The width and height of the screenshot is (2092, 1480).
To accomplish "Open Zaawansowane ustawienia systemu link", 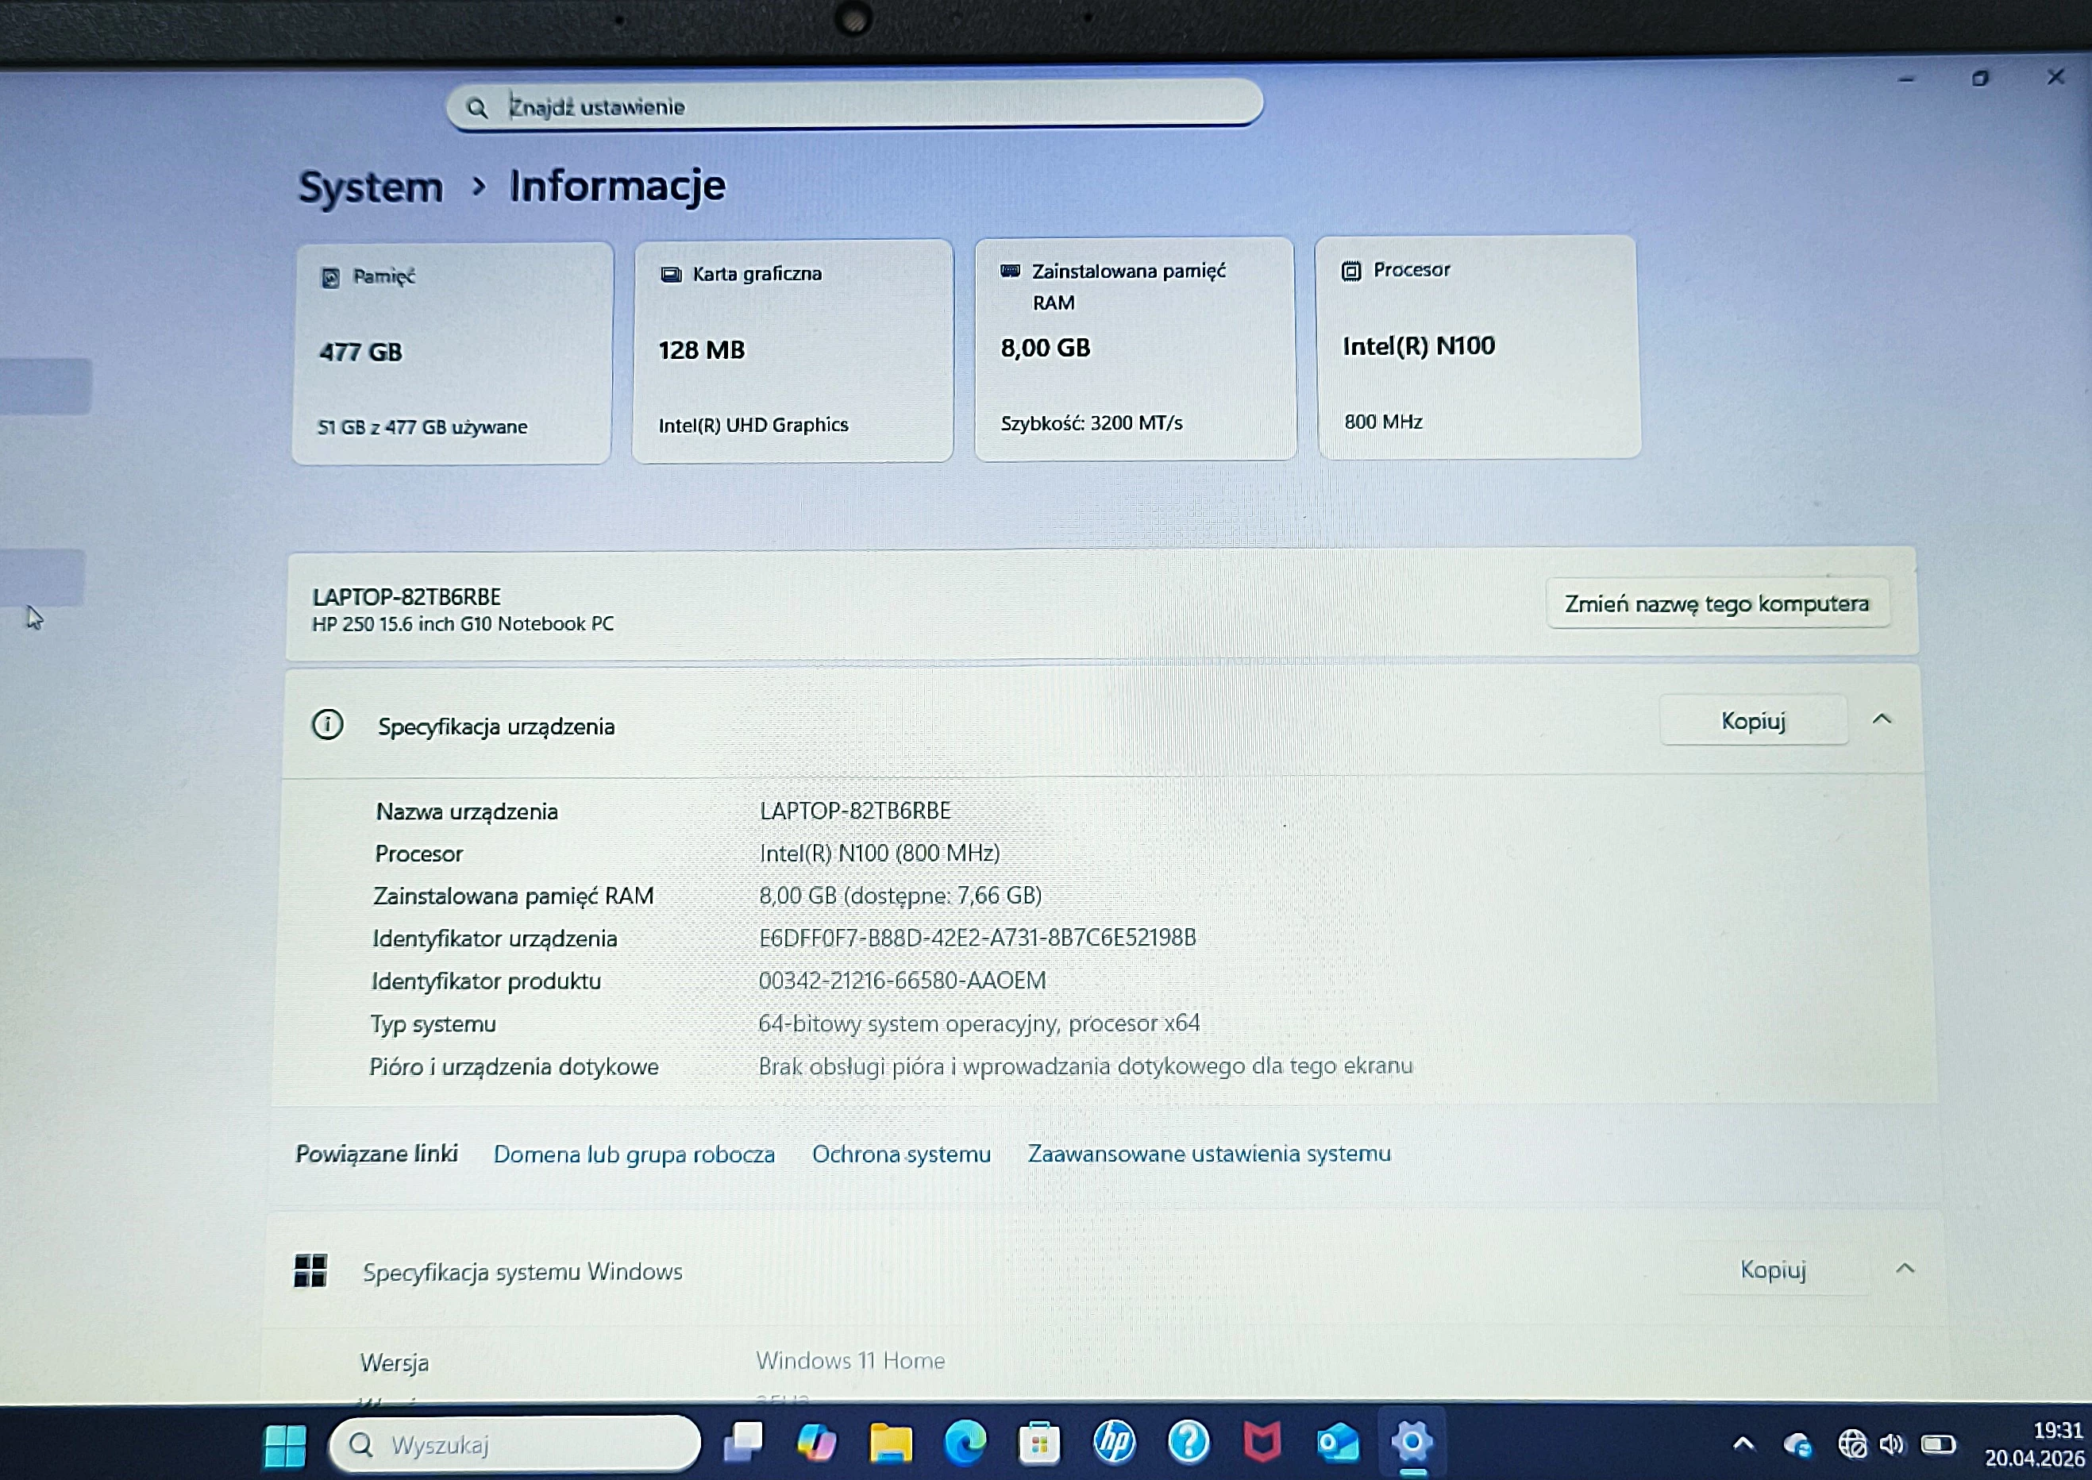I will tap(1209, 1153).
